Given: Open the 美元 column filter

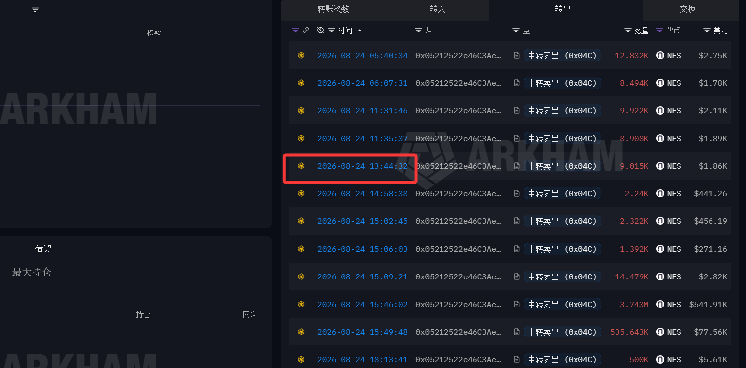Looking at the screenshot, I should 707,31.
